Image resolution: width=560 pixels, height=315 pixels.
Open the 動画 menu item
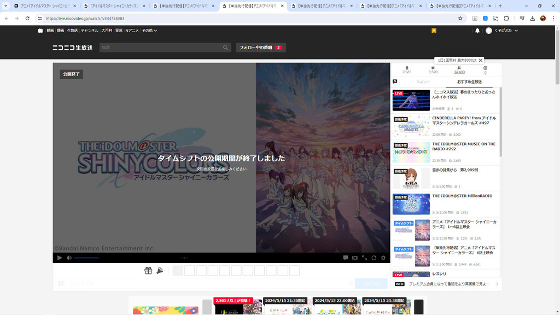click(x=50, y=31)
